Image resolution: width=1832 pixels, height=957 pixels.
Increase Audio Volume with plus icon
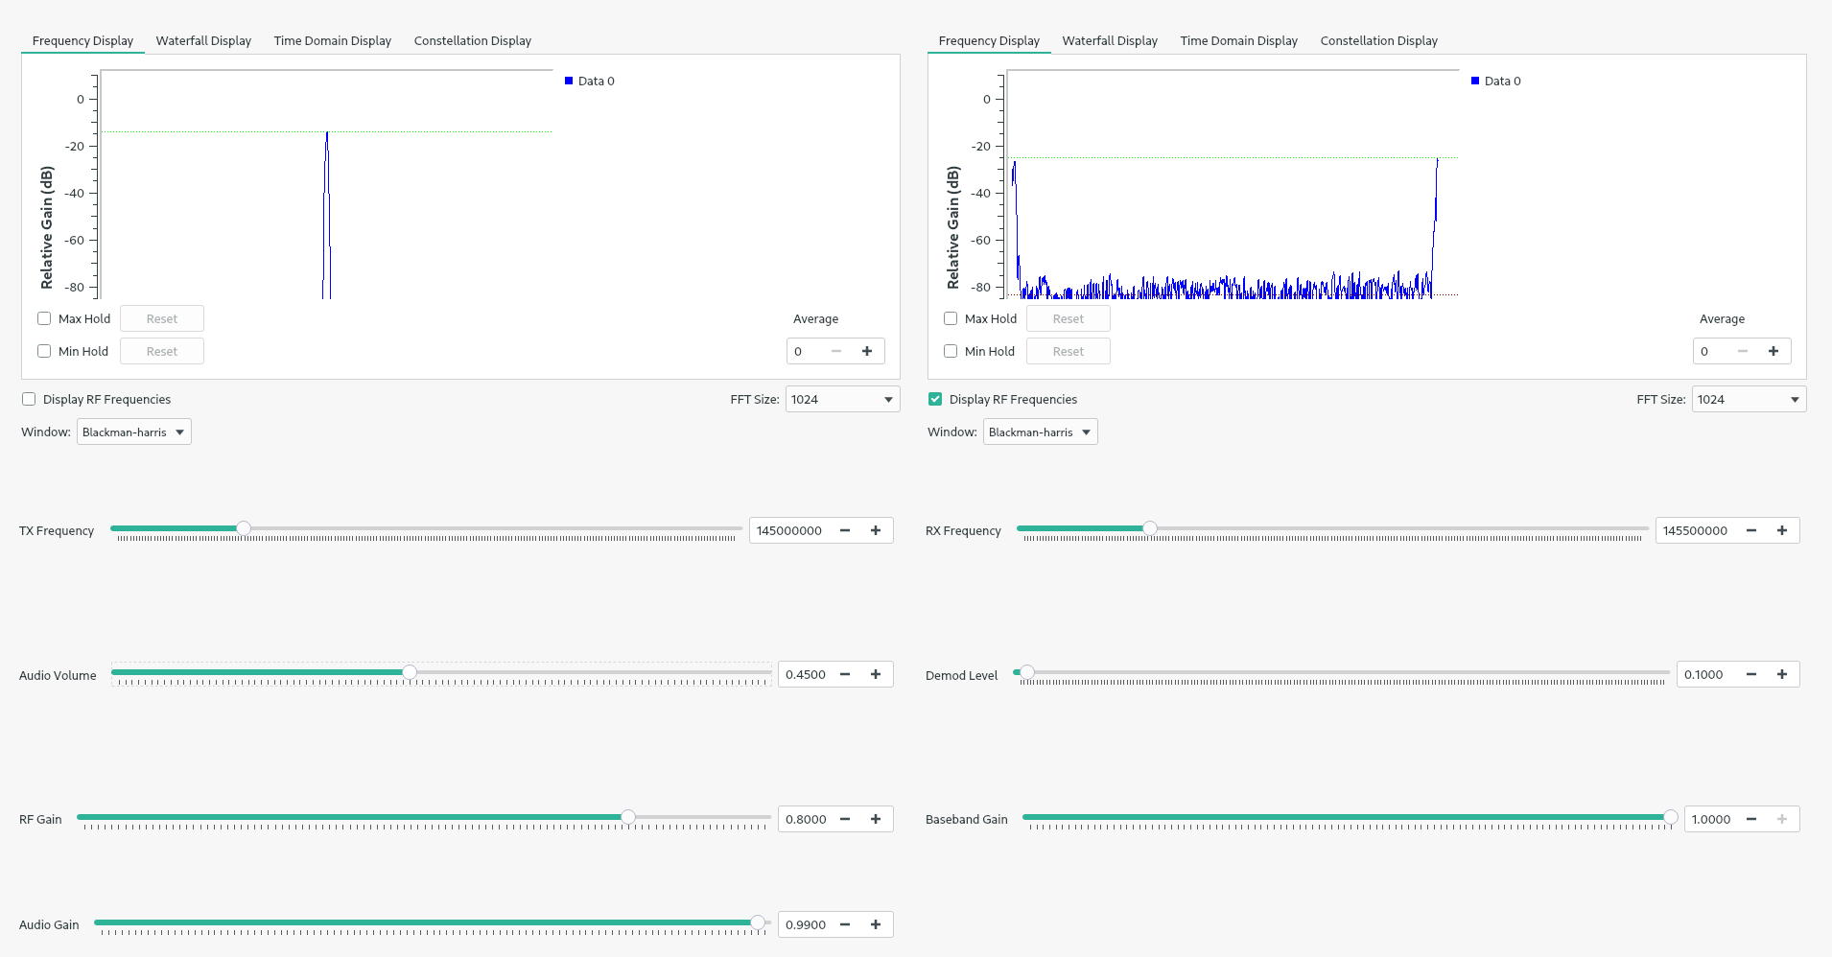pyautogui.click(x=876, y=674)
